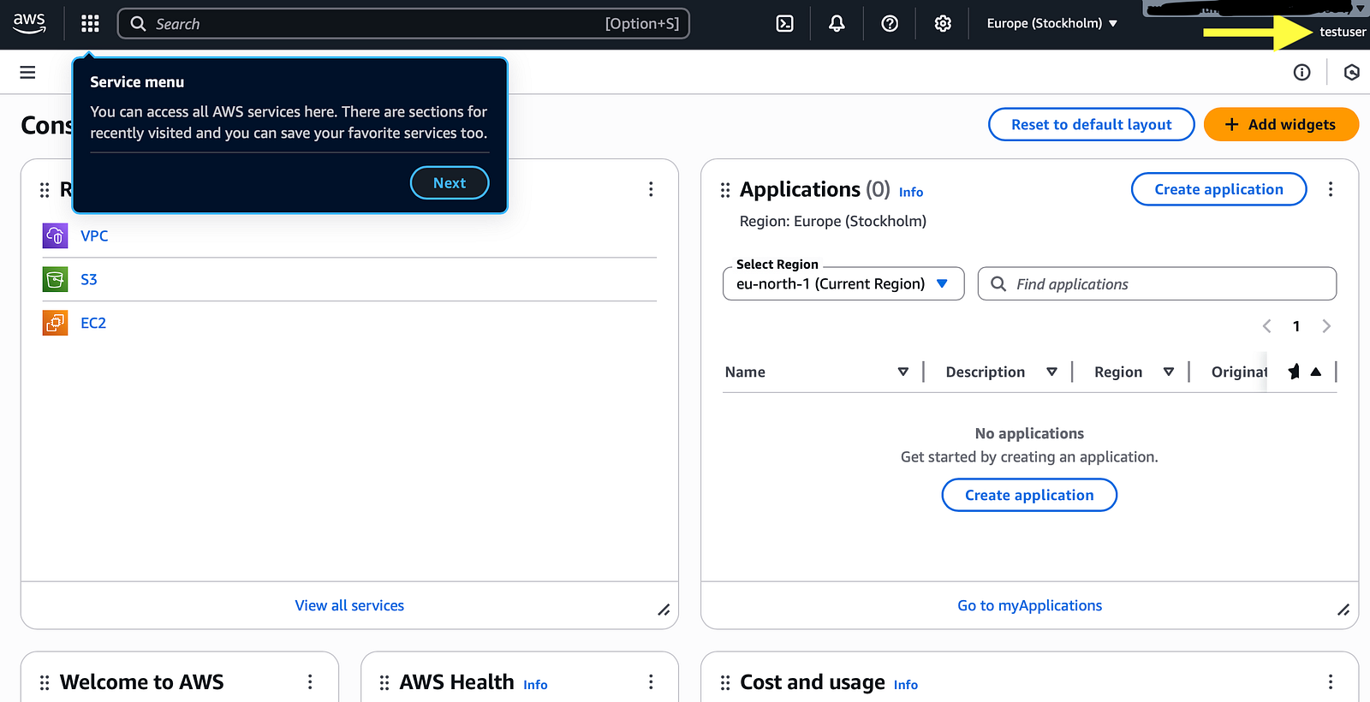This screenshot has height=702, width=1370.
Task: Open the settings gear in the top bar
Action: [943, 23]
